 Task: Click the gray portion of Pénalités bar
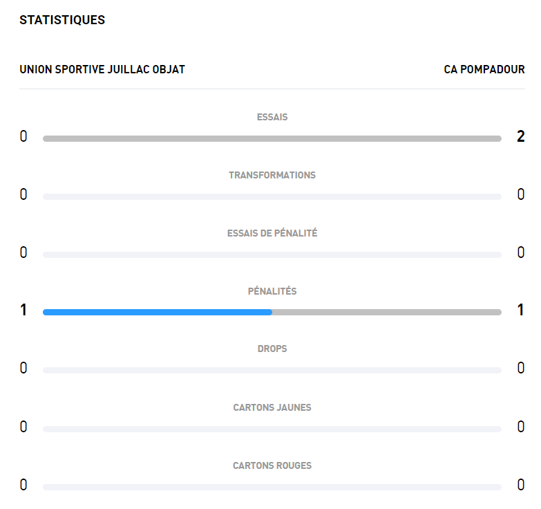point(387,313)
